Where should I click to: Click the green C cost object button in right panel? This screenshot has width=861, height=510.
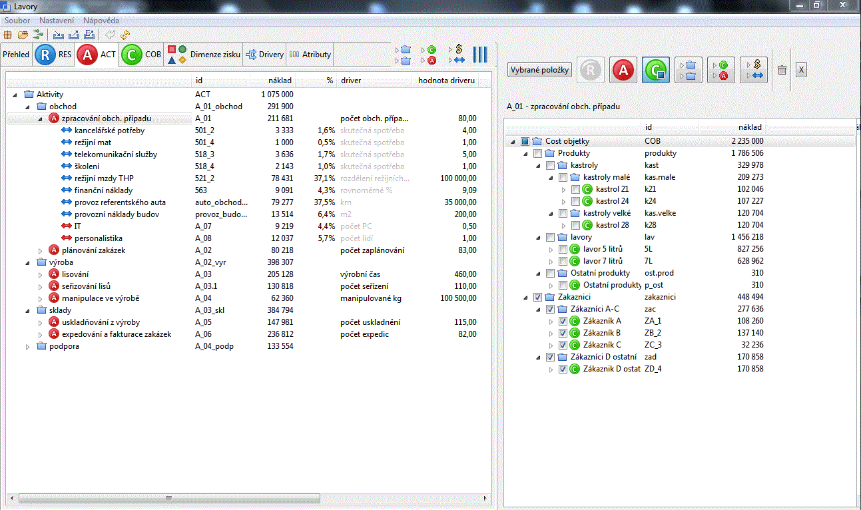pos(655,70)
